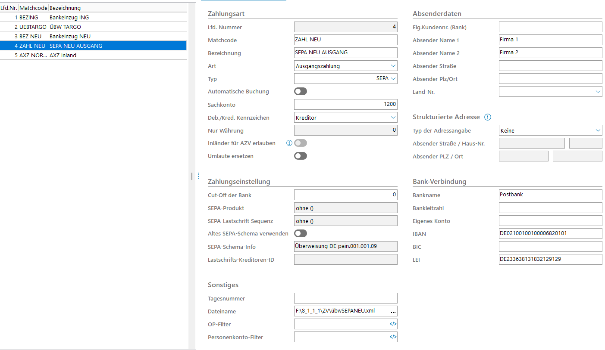The width and height of the screenshot is (605, 350).
Task: Click Absender Name 2 field with Firma 2
Action: [x=550, y=53]
